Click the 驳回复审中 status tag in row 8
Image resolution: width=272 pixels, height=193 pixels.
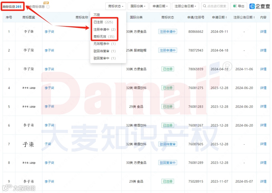(167, 163)
